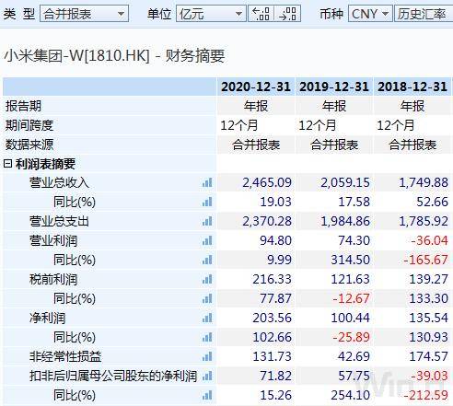Open the 亿元 unit dropdown
The image size is (453, 406).
211,14
